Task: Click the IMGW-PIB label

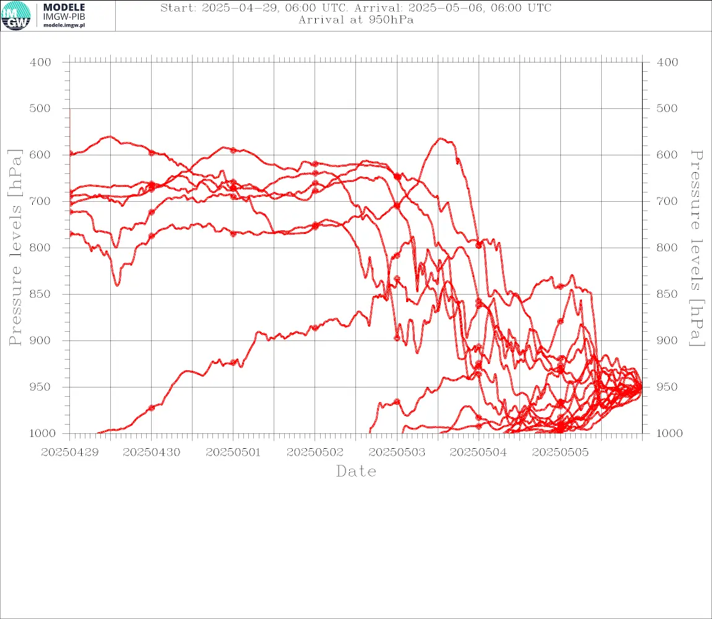Action: tap(64, 17)
